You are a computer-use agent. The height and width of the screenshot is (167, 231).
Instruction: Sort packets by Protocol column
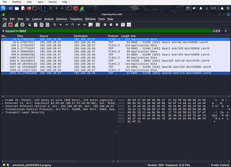click(113, 36)
